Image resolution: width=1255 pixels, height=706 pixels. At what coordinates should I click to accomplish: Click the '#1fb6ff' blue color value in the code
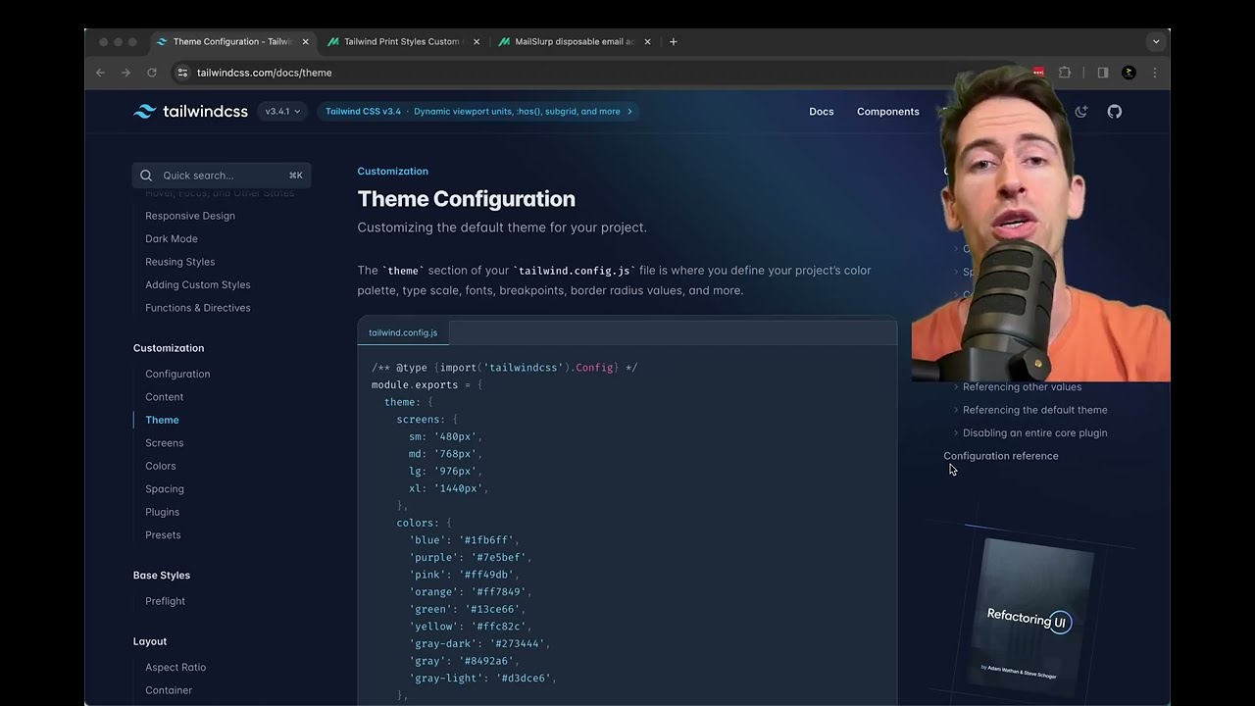coord(486,540)
